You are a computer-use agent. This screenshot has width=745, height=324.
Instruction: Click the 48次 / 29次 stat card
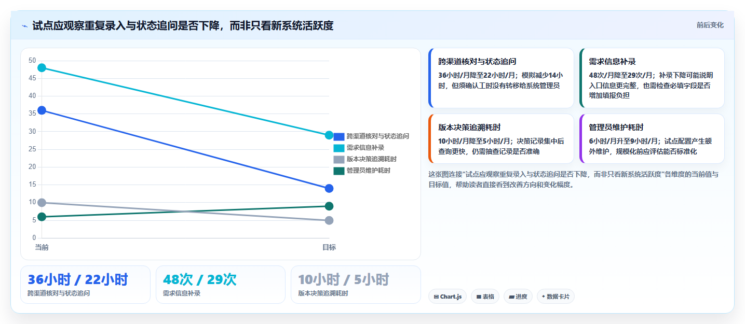(x=221, y=285)
